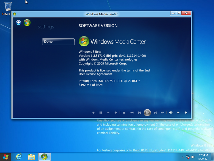The image size is (214, 161).
Task: Select channel down minus button
Action: click(x=108, y=113)
